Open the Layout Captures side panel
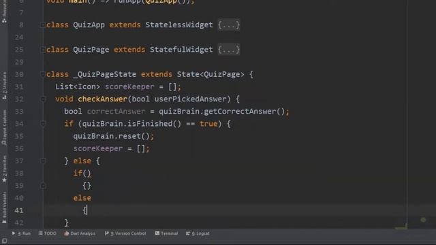Screen dimensions: 436x245 (x=4, y=127)
